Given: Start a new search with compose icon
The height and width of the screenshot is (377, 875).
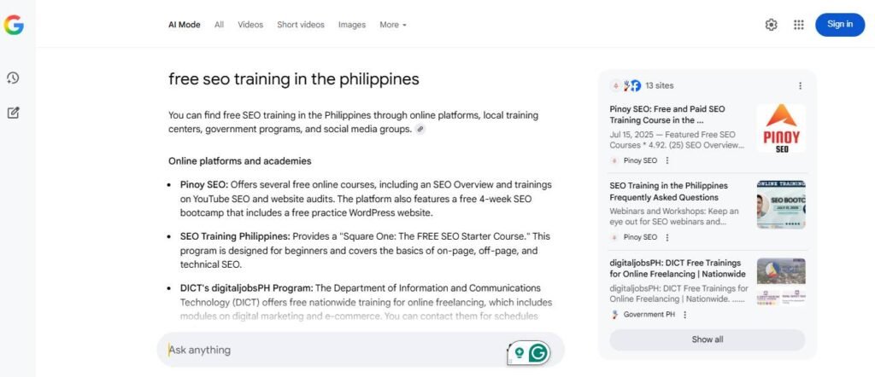Looking at the screenshot, I should 13,113.
